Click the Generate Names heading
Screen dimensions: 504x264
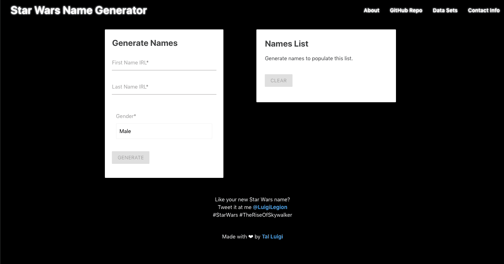click(145, 43)
